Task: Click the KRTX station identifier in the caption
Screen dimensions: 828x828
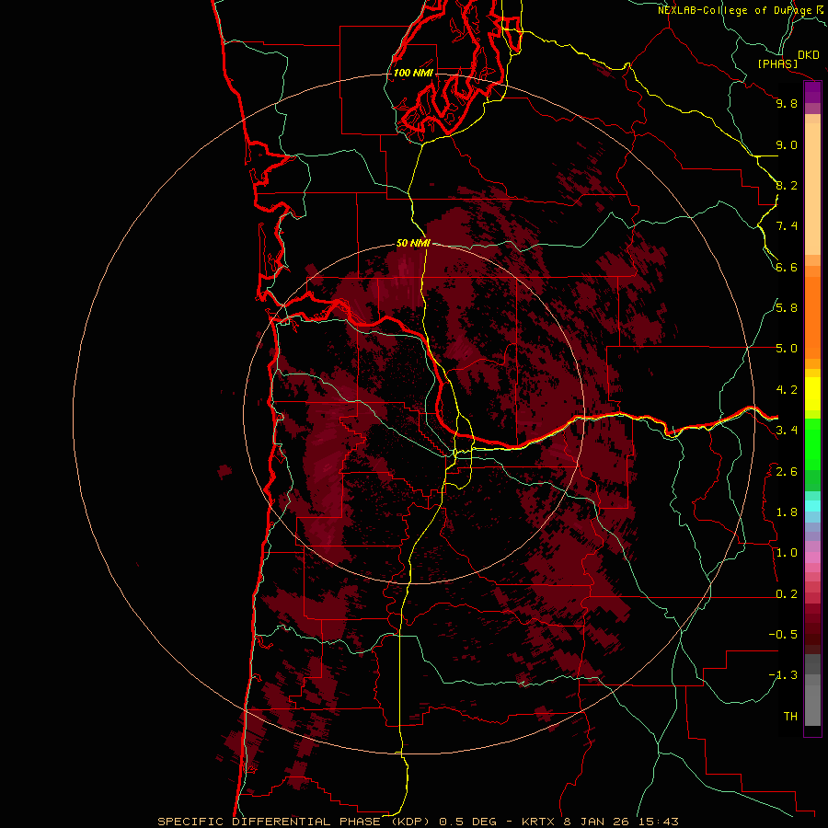Action: [538, 822]
